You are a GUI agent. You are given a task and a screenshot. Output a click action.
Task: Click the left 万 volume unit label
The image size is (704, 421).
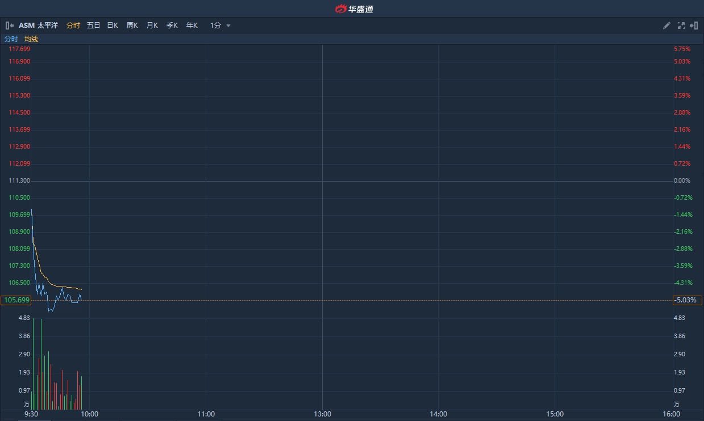pos(26,405)
